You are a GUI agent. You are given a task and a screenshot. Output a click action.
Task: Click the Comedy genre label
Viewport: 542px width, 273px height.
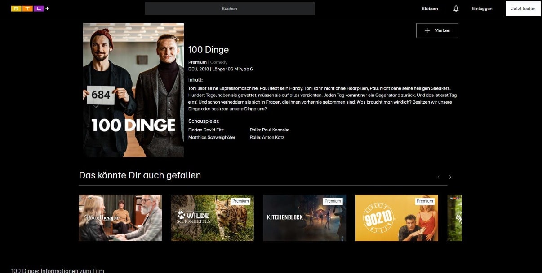[x=219, y=62]
